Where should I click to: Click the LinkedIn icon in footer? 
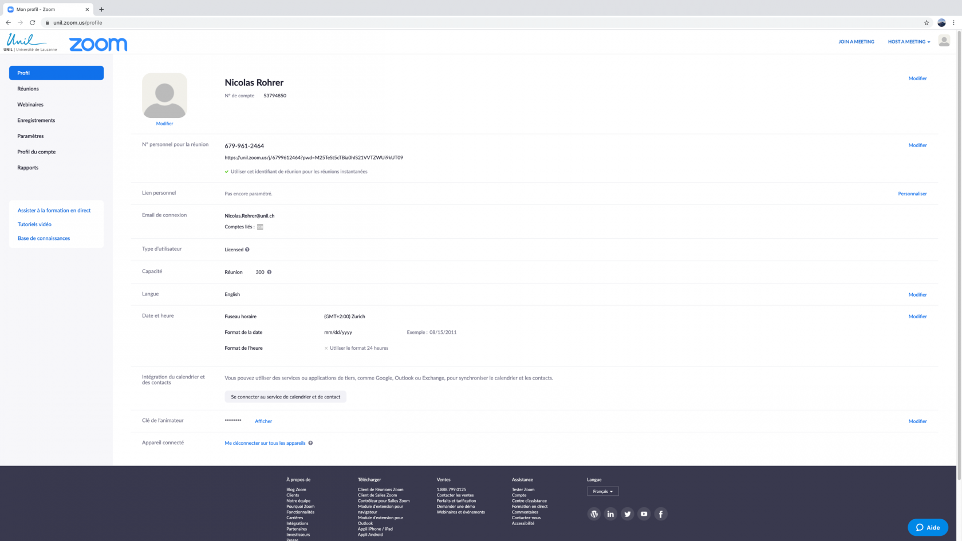pyautogui.click(x=610, y=514)
